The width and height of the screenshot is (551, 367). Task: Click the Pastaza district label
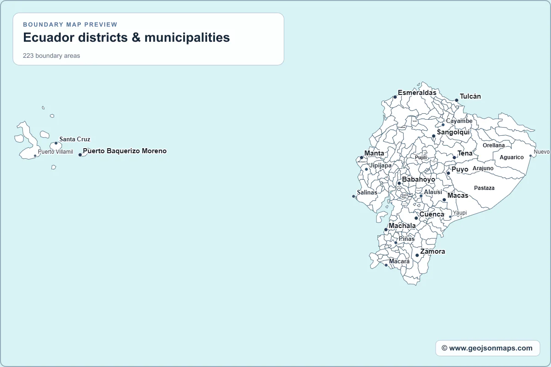point(484,188)
